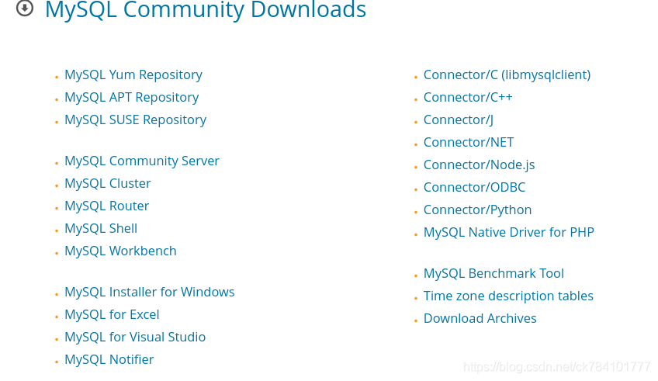Go to MySQL APT Repository
658x381 pixels.
click(x=131, y=97)
